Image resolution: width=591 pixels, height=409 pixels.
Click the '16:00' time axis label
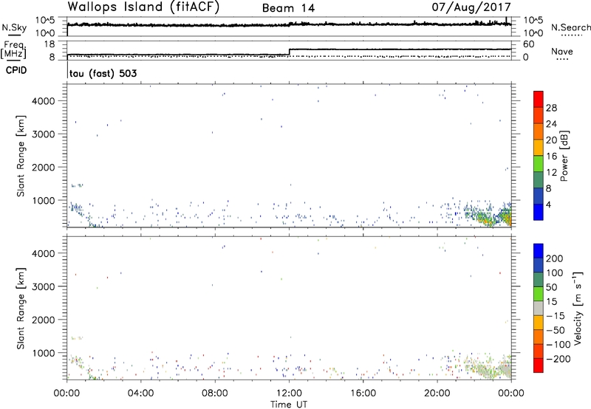coord(363,393)
